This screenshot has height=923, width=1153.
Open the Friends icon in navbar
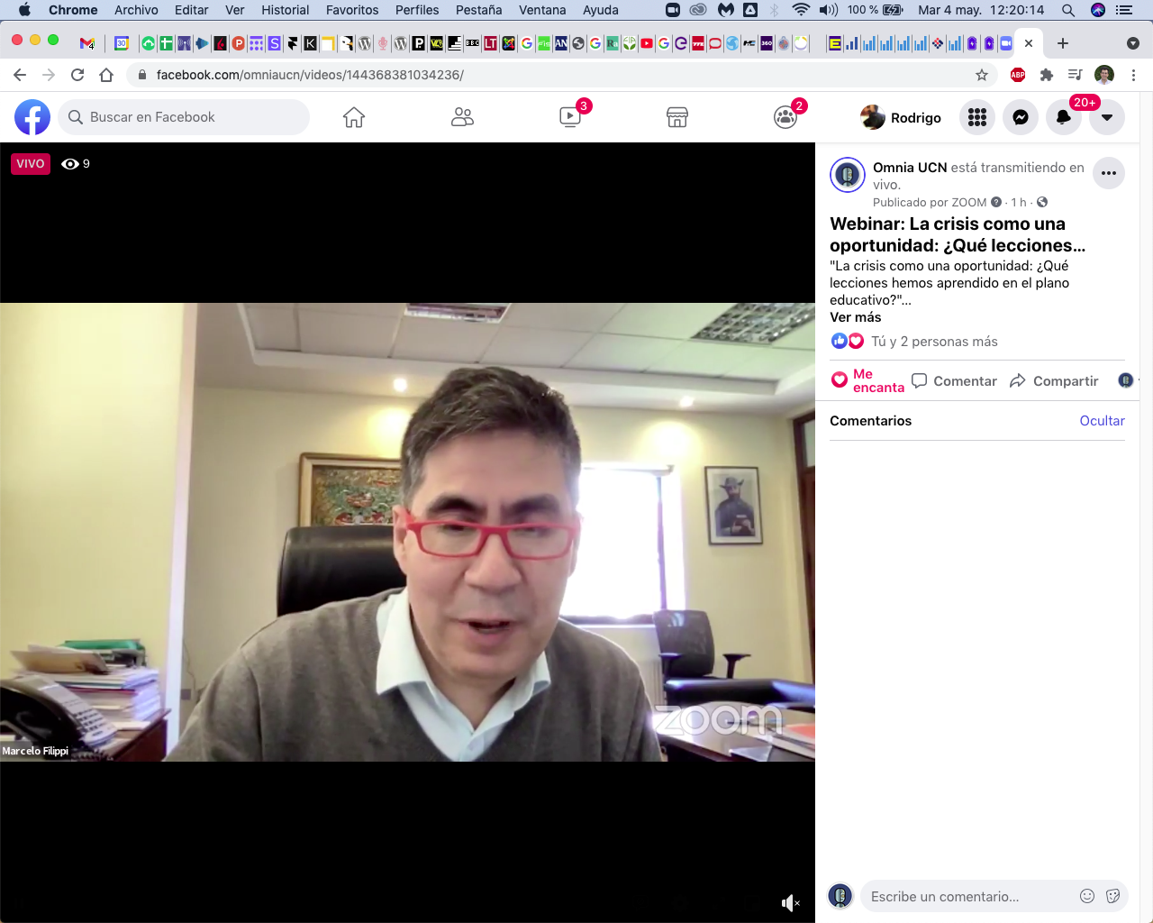[462, 117]
